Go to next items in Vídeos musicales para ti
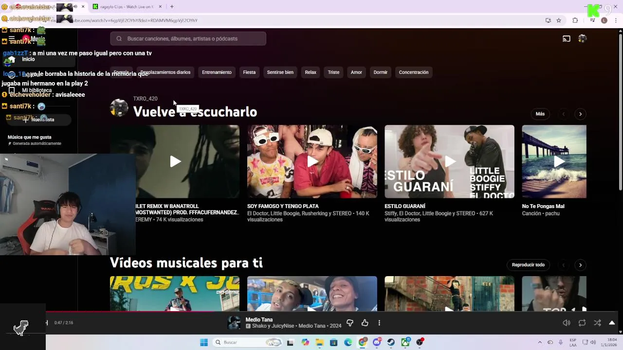 coord(580,265)
